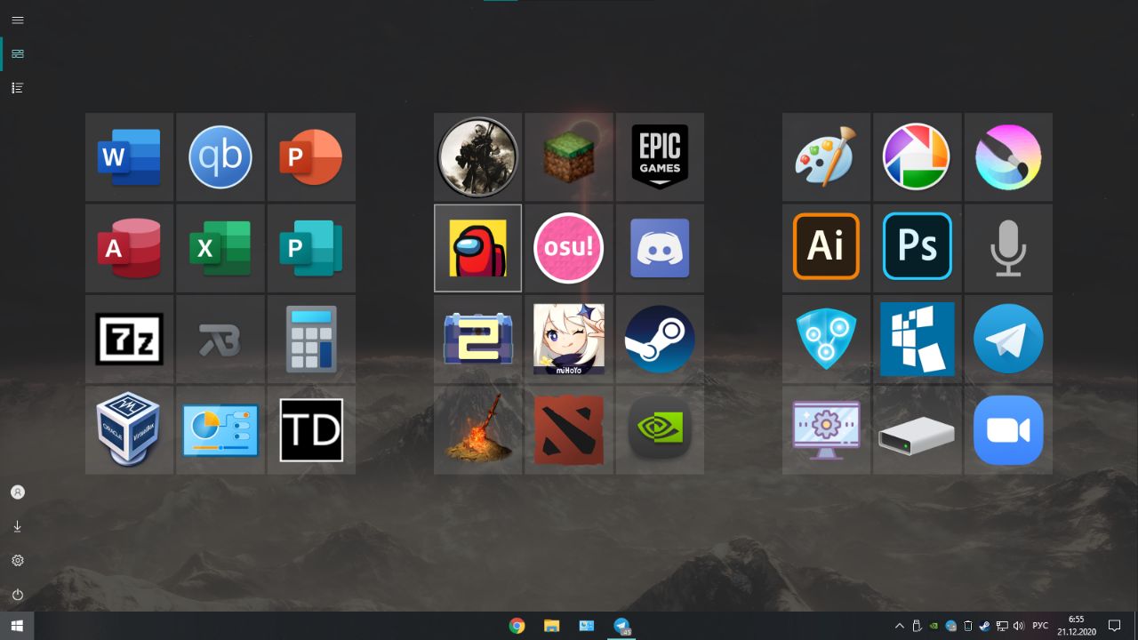Launch the Dota 2 tile
The image size is (1138, 640).
(569, 430)
